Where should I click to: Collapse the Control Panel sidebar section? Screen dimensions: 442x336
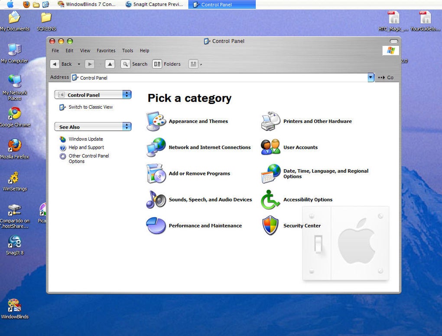coord(127,95)
